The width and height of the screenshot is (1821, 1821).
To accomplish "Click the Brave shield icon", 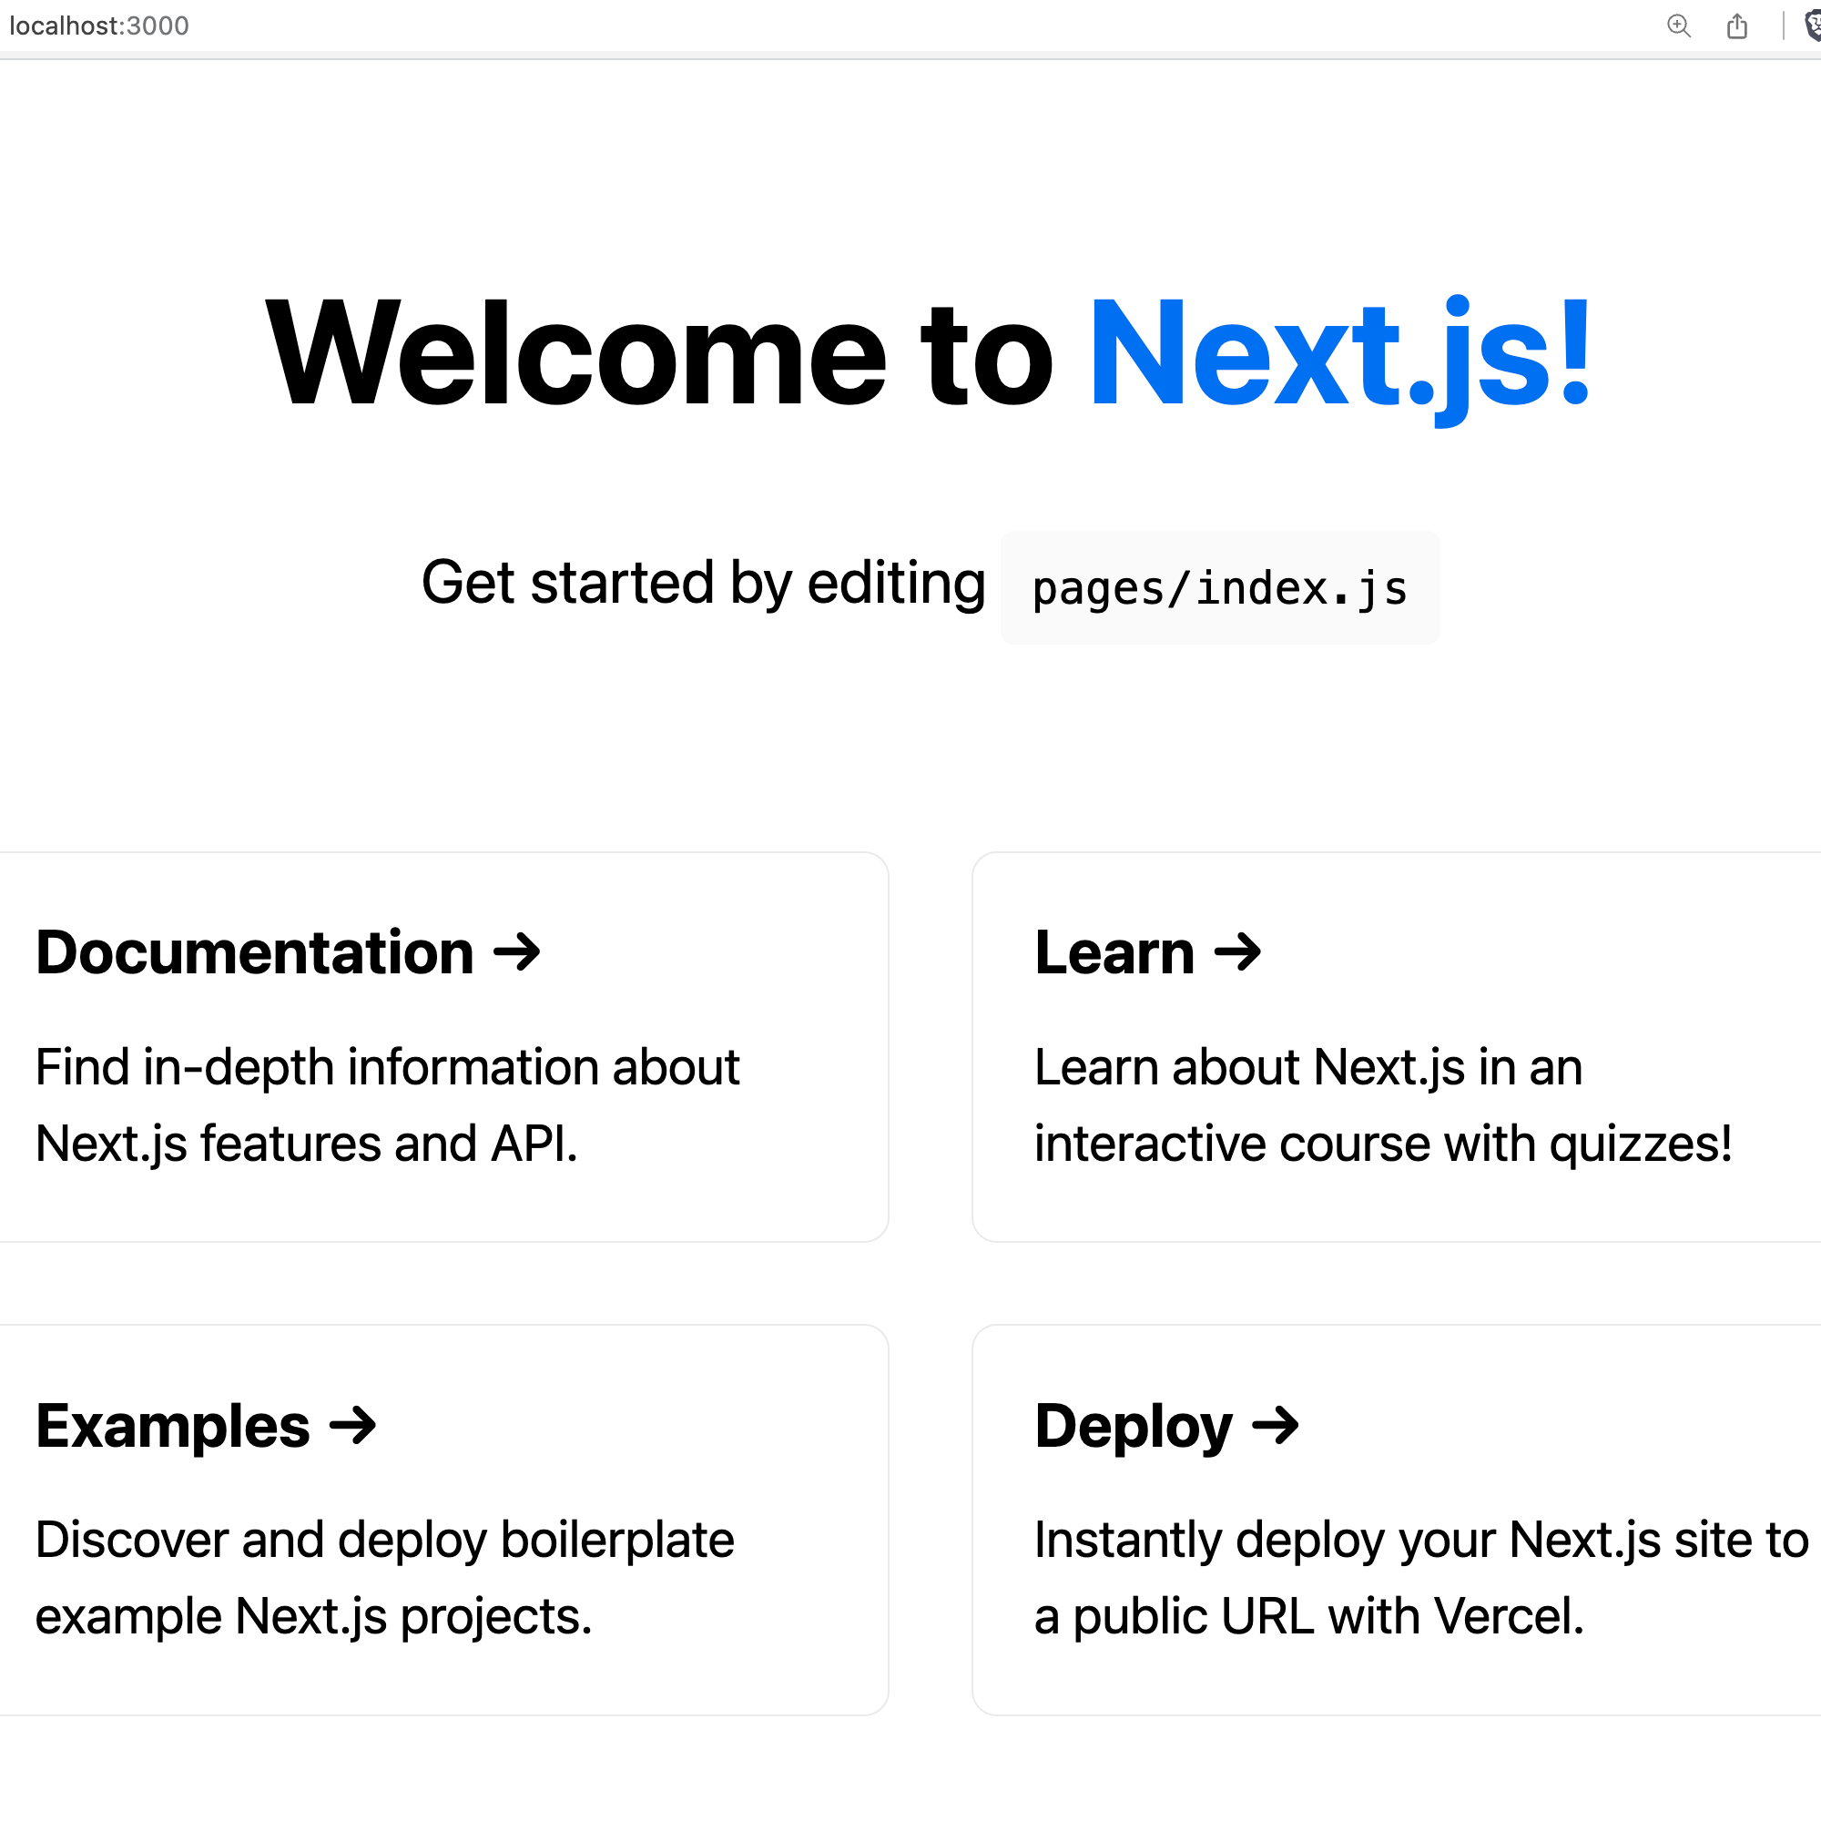I will point(1813,25).
